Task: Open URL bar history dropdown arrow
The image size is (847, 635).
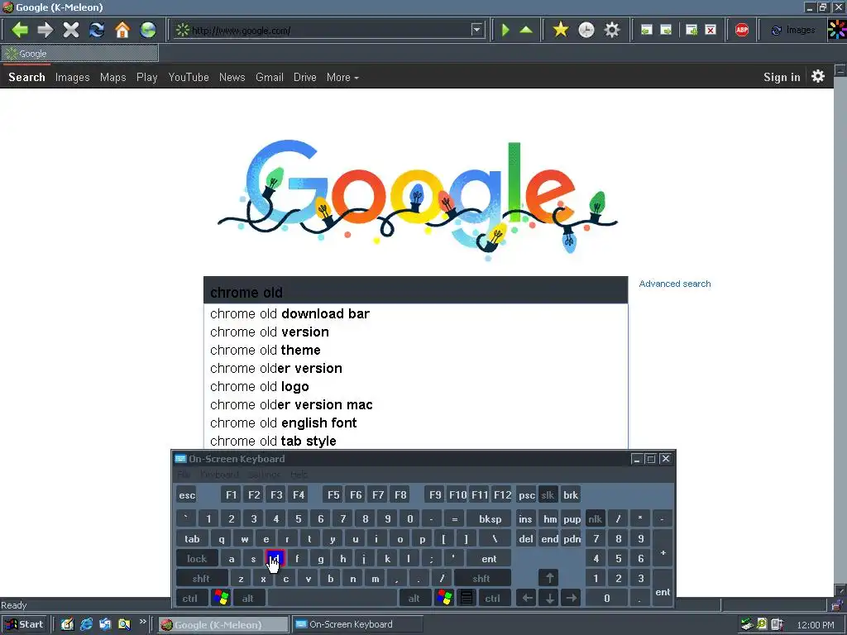Action: pyautogui.click(x=476, y=30)
